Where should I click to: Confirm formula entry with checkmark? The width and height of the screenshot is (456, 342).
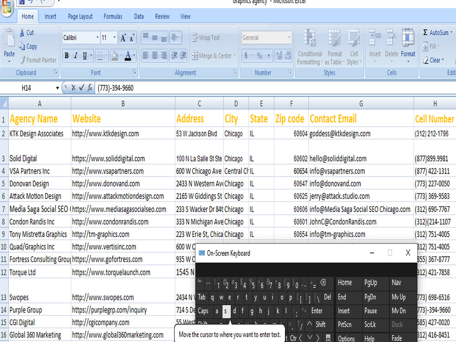(82, 88)
